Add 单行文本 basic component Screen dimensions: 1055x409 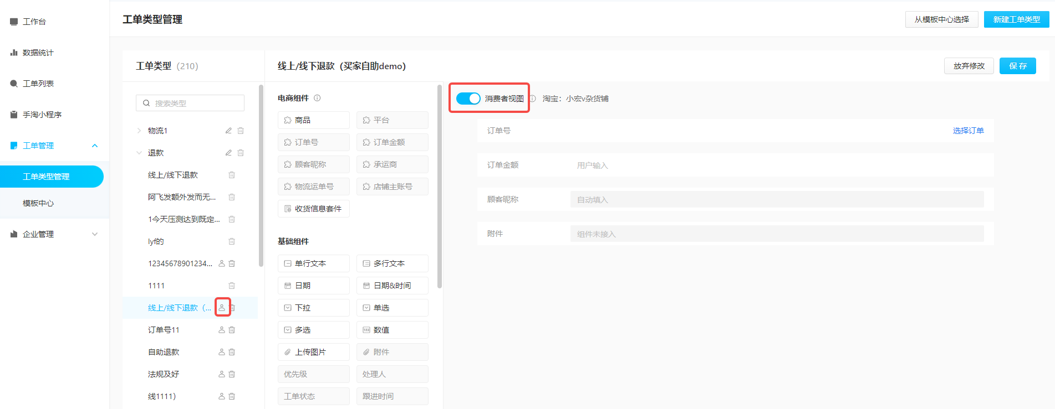click(x=314, y=263)
